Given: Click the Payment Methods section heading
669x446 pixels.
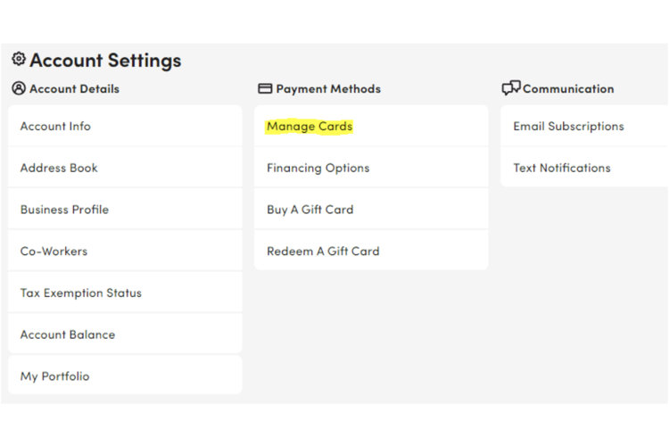Looking at the screenshot, I should pyautogui.click(x=328, y=89).
